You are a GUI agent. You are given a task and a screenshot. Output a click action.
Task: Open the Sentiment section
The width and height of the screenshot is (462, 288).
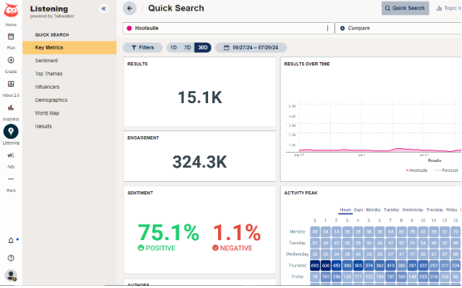[x=47, y=61]
